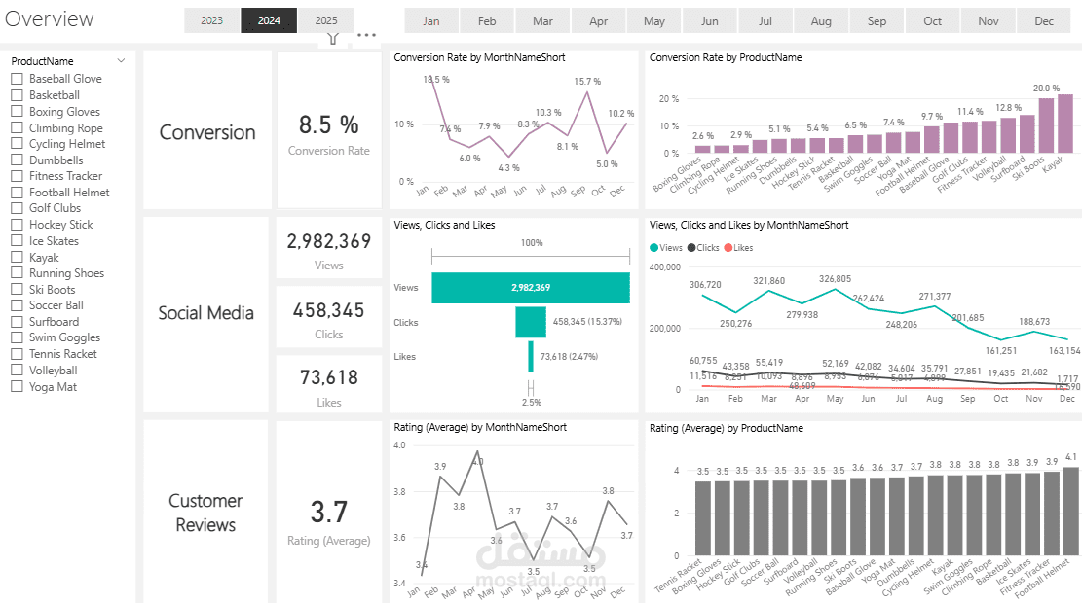The width and height of the screenshot is (1082, 603).
Task: Check the Volleyball checkbox
Action: click(x=18, y=371)
